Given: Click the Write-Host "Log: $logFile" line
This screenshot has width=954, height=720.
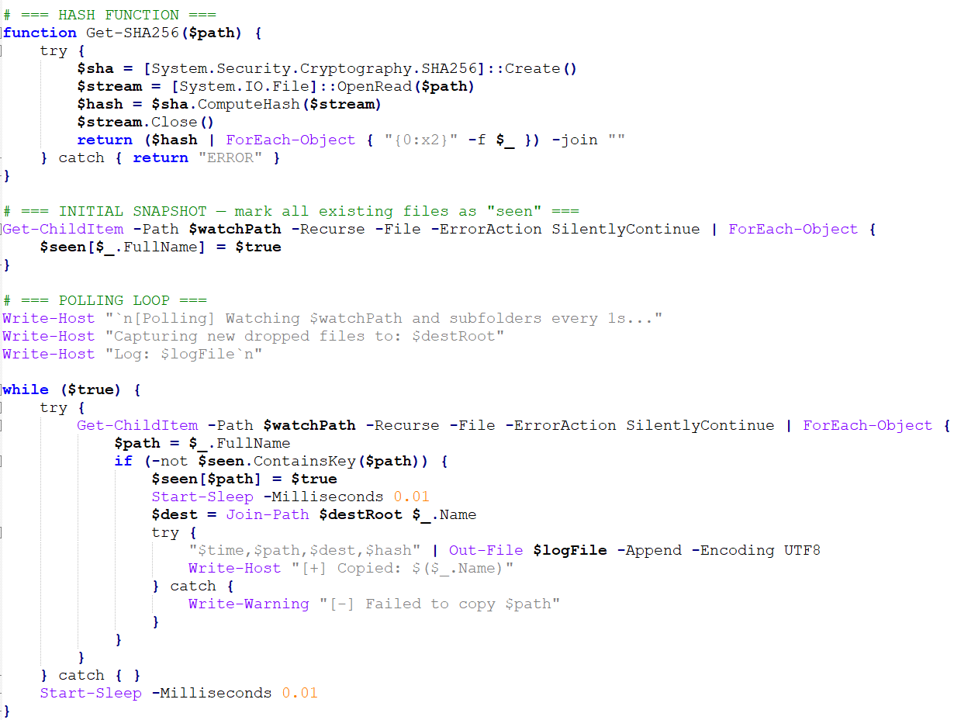Looking at the screenshot, I should point(133,354).
